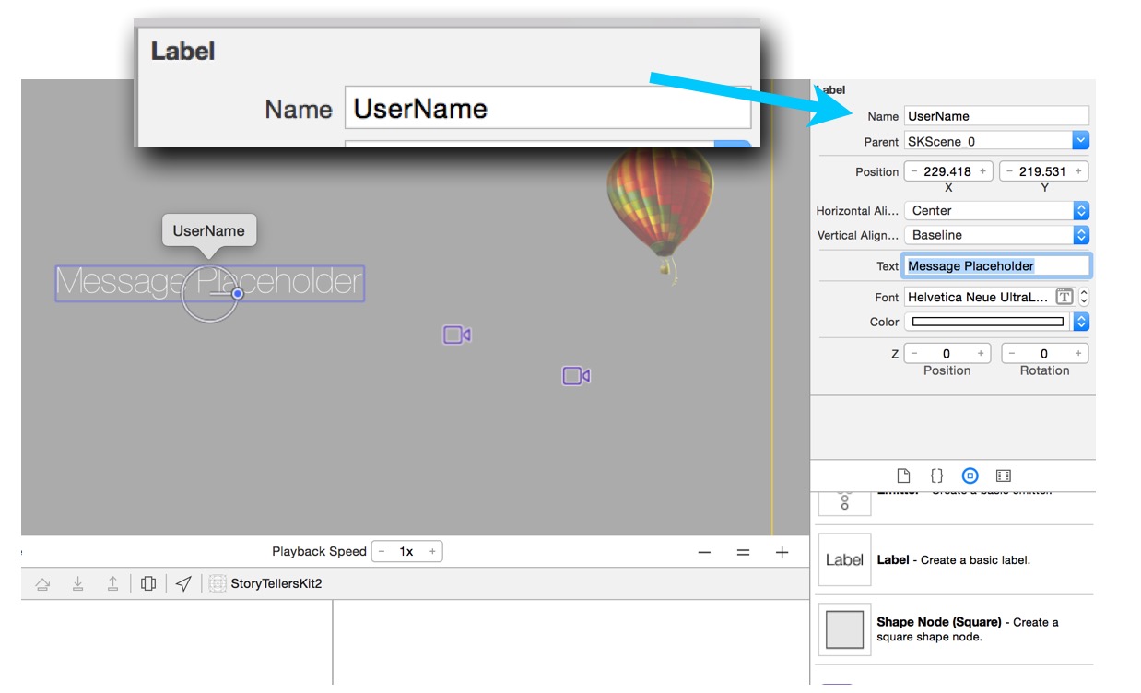Open the Code Snippet library icon
This screenshot has width=1141, height=693.
(936, 475)
